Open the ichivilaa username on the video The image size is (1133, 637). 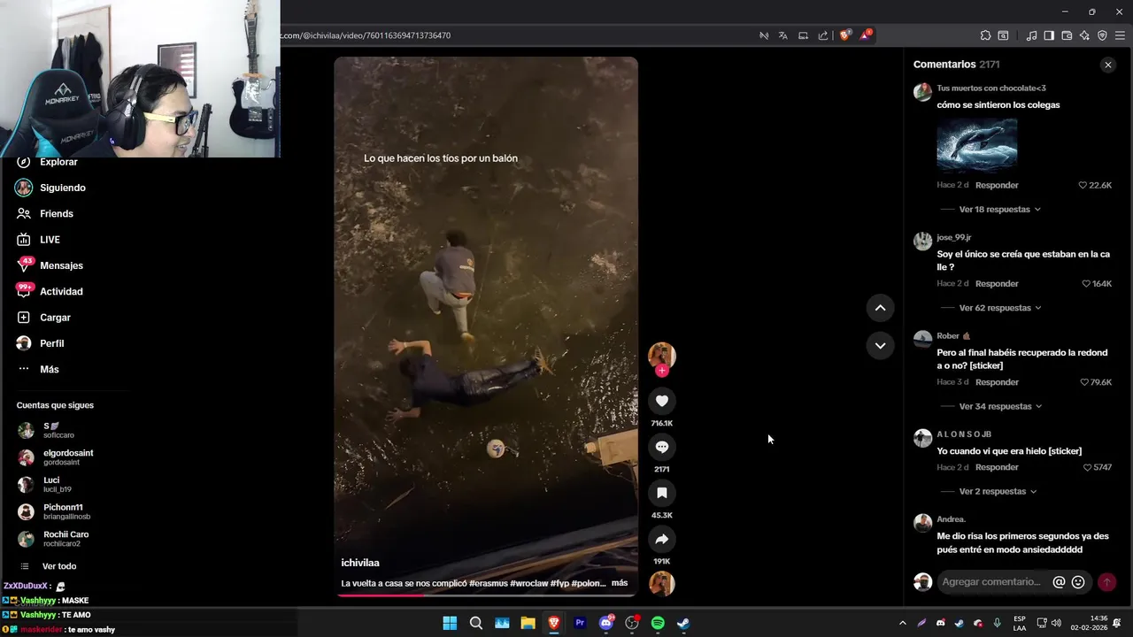(x=360, y=563)
